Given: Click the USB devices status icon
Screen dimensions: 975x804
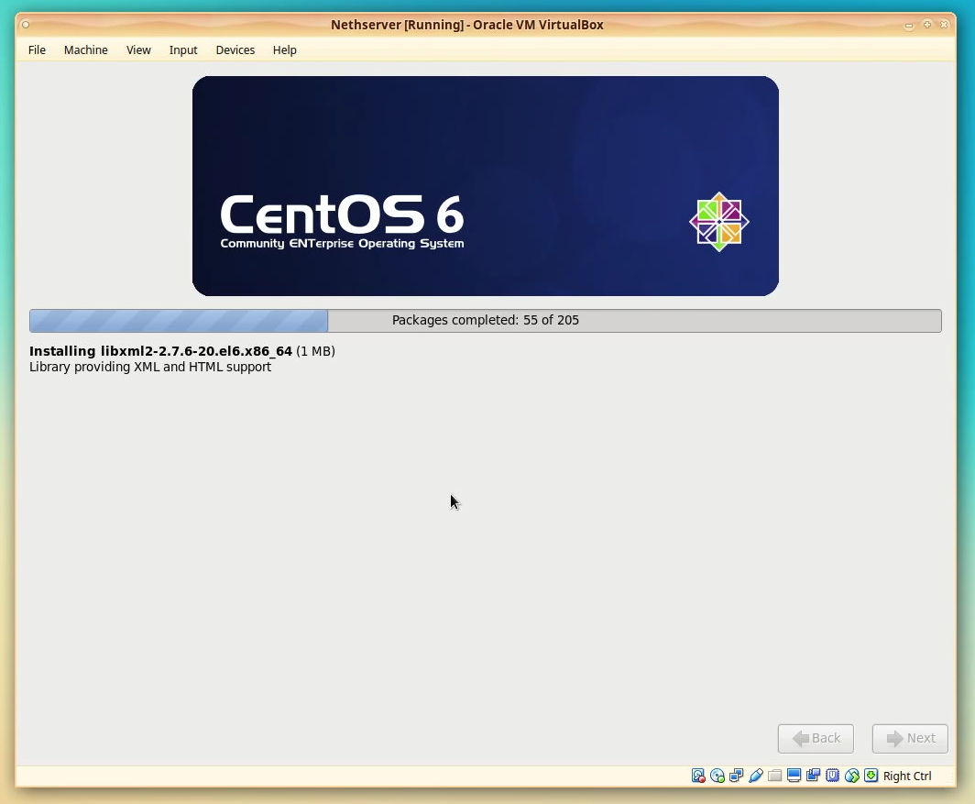Looking at the screenshot, I should 755,776.
